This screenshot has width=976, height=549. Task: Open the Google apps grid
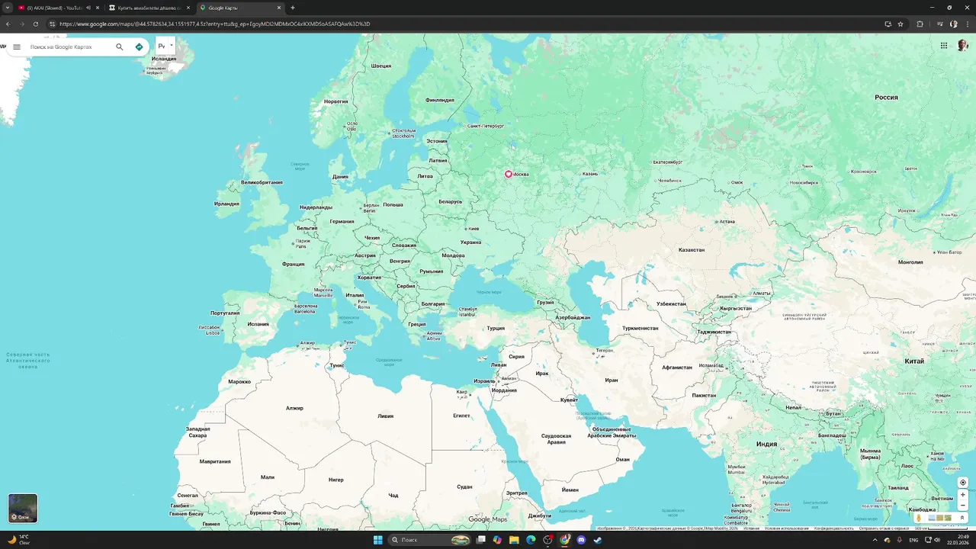[944, 46]
